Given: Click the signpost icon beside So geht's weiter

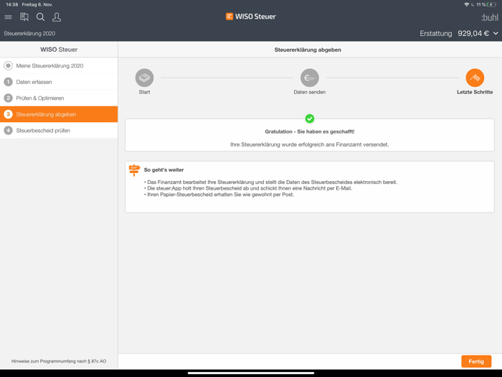Looking at the screenshot, I should [134, 170].
